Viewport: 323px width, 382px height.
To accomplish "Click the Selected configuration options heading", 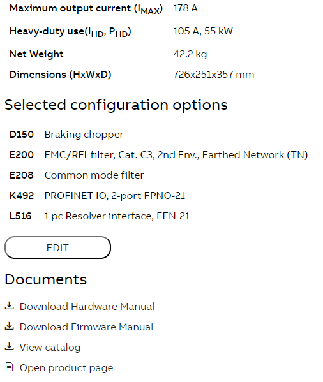I will pos(116,105).
